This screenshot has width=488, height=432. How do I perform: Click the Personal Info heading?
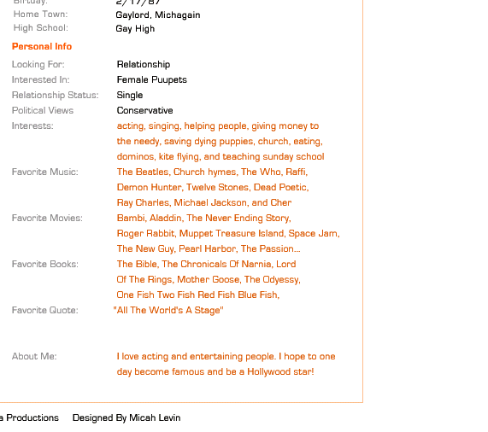42,46
